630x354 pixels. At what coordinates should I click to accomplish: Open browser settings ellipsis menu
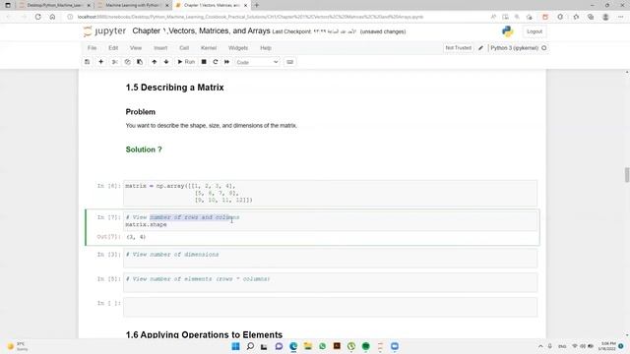coord(620,17)
